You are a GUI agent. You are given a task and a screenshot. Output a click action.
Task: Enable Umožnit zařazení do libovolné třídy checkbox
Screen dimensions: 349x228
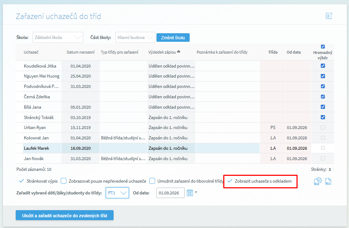click(x=152, y=181)
